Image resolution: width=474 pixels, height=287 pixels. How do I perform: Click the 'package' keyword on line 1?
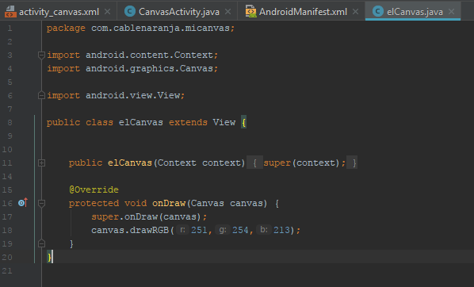click(66, 28)
